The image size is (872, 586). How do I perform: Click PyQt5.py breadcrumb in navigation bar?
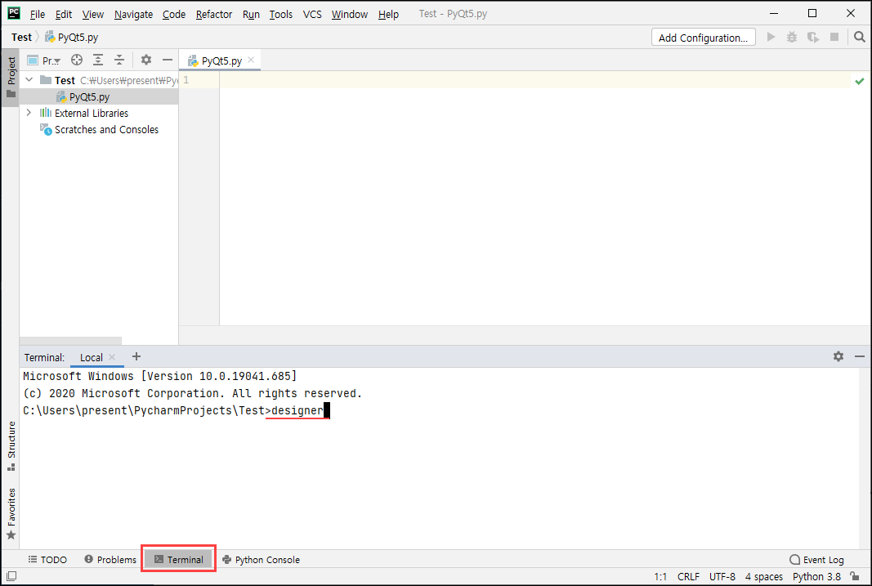(x=72, y=38)
